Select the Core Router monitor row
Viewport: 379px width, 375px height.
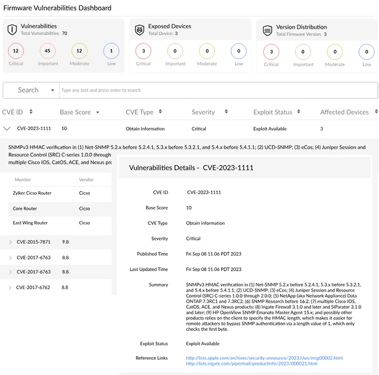pyautogui.click(x=60, y=208)
